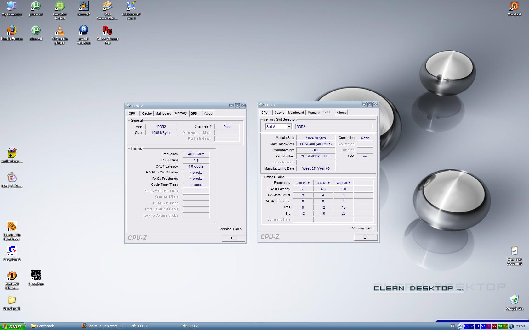The image size is (529, 330).
Task: Open New Text Document icon
Action: (514, 256)
